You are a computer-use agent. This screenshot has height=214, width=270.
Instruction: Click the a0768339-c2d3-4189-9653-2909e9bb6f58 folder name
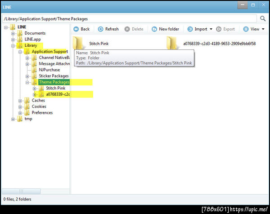pos(220,44)
